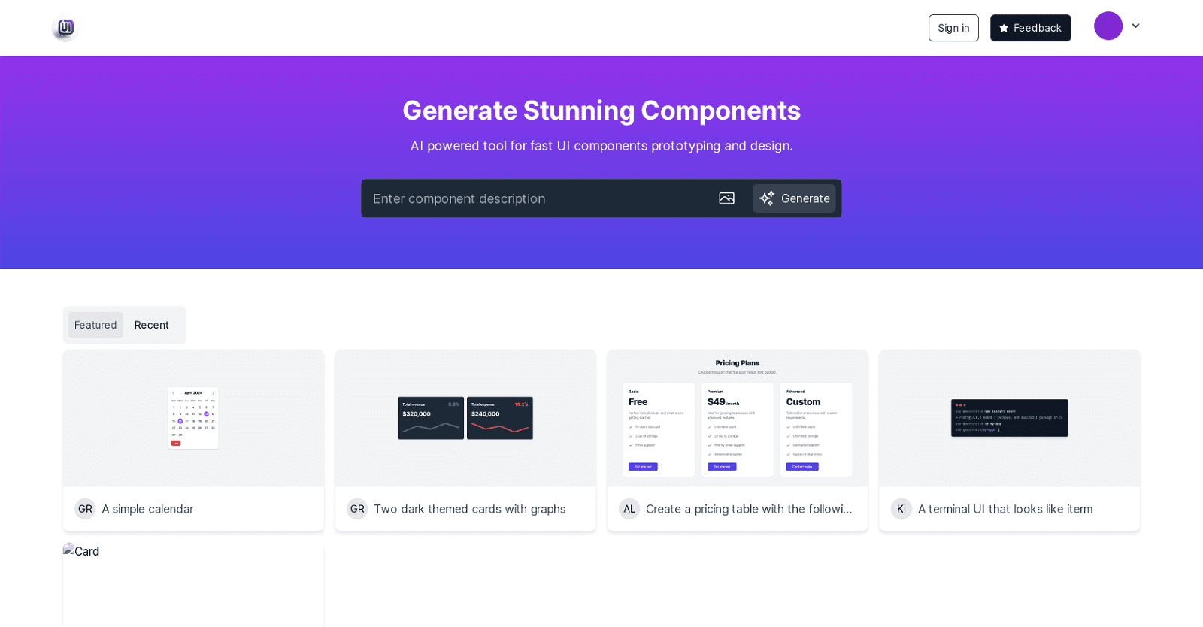Image resolution: width=1203 pixels, height=627 pixels.
Task: Open the dark themed graph cards thumbnail
Action: [465, 418]
